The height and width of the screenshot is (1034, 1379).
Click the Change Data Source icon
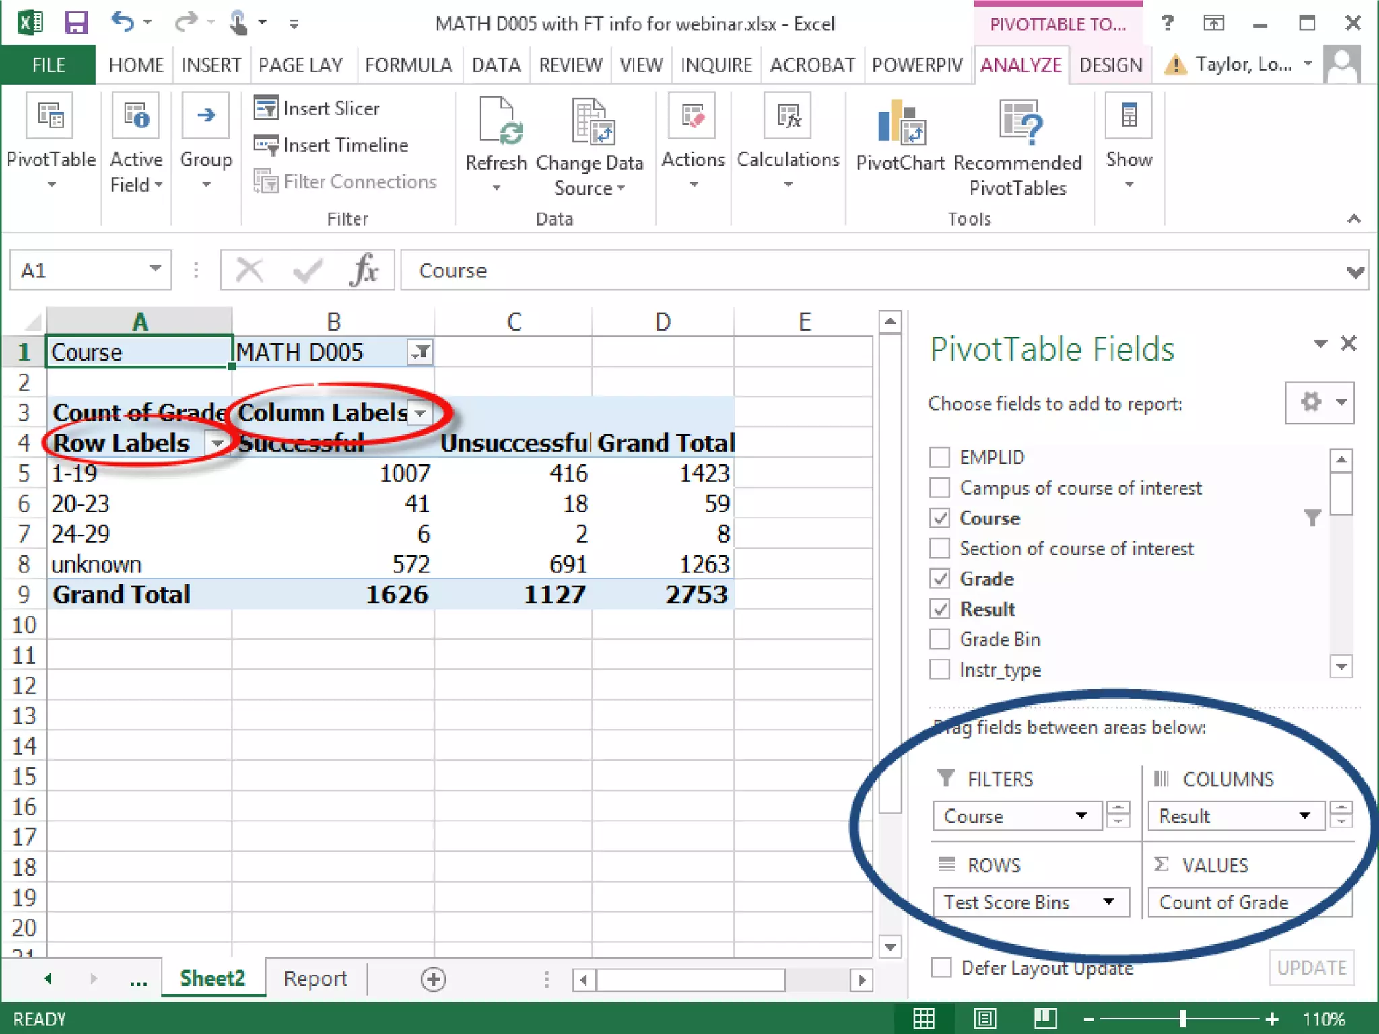590,121
